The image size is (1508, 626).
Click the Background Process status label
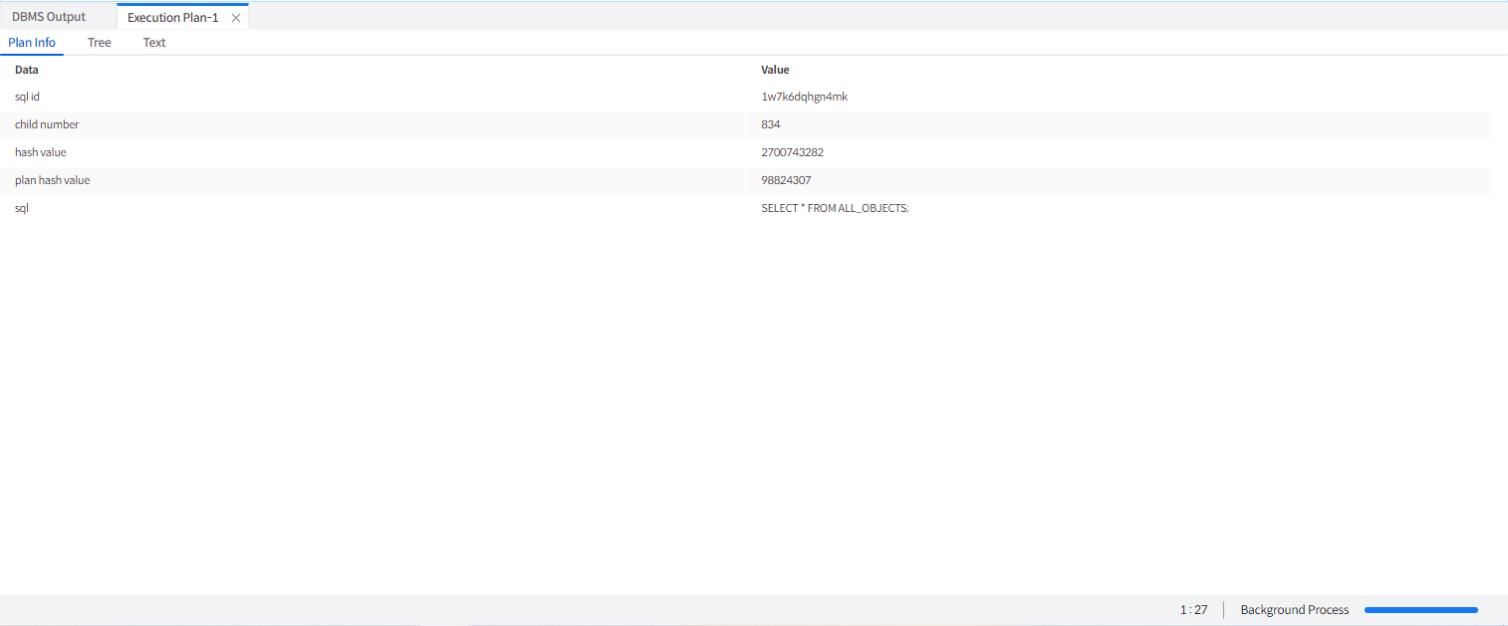pos(1294,610)
